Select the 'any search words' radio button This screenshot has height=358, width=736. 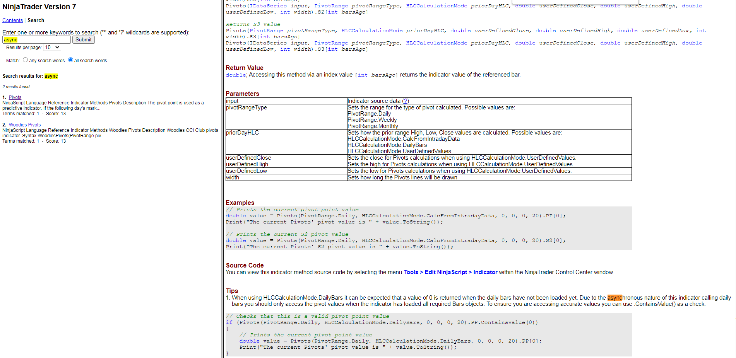tap(25, 60)
